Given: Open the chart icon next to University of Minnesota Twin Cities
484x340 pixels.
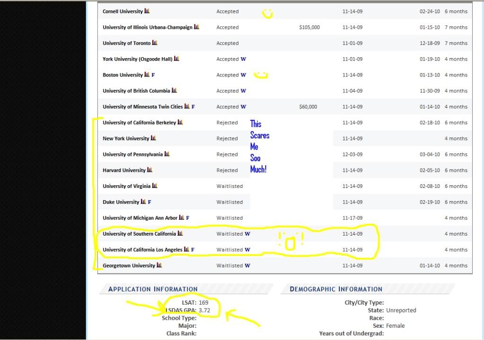Looking at the screenshot, I should pos(187,106).
